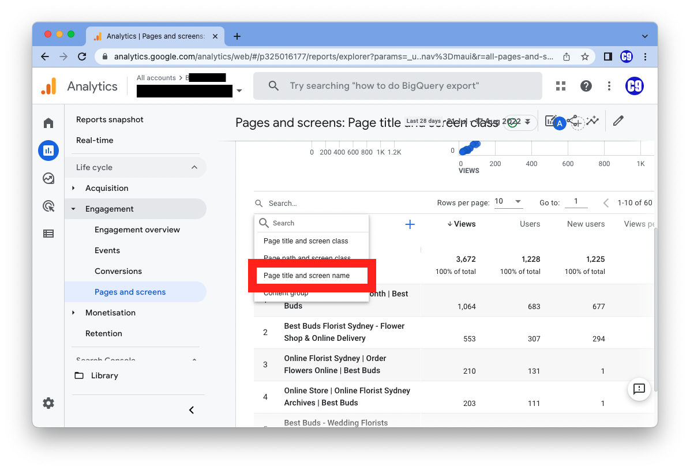Image resolution: width=690 pixels, height=470 pixels.
Task: Go to Reports snapshot
Action: [110, 119]
